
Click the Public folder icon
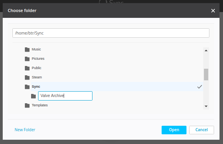tap(27, 68)
